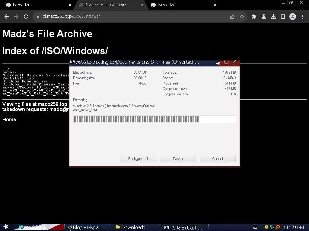Viewport: 309px width, 231px height.
Task: Click the Elapsed time value 00:01:01
Action: click(140, 72)
